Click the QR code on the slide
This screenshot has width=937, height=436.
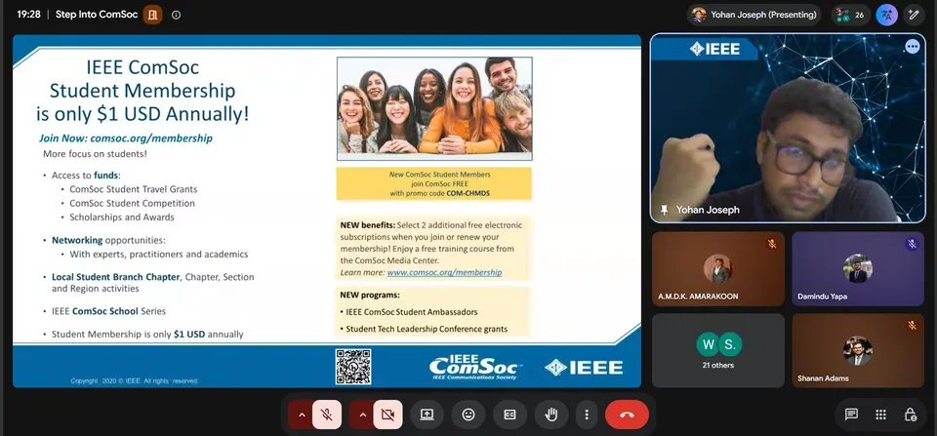[x=353, y=367]
